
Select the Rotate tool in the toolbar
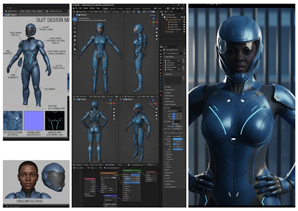tap(75, 32)
